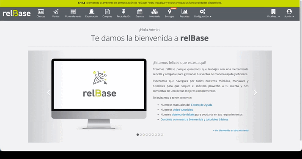The width and height of the screenshot is (302, 159).
Task: Click the 'Te damos la bienvenida a relBase' heading
Action: pyautogui.click(x=150, y=38)
